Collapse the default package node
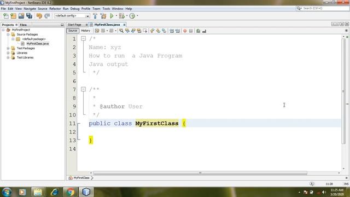 click(x=13, y=39)
